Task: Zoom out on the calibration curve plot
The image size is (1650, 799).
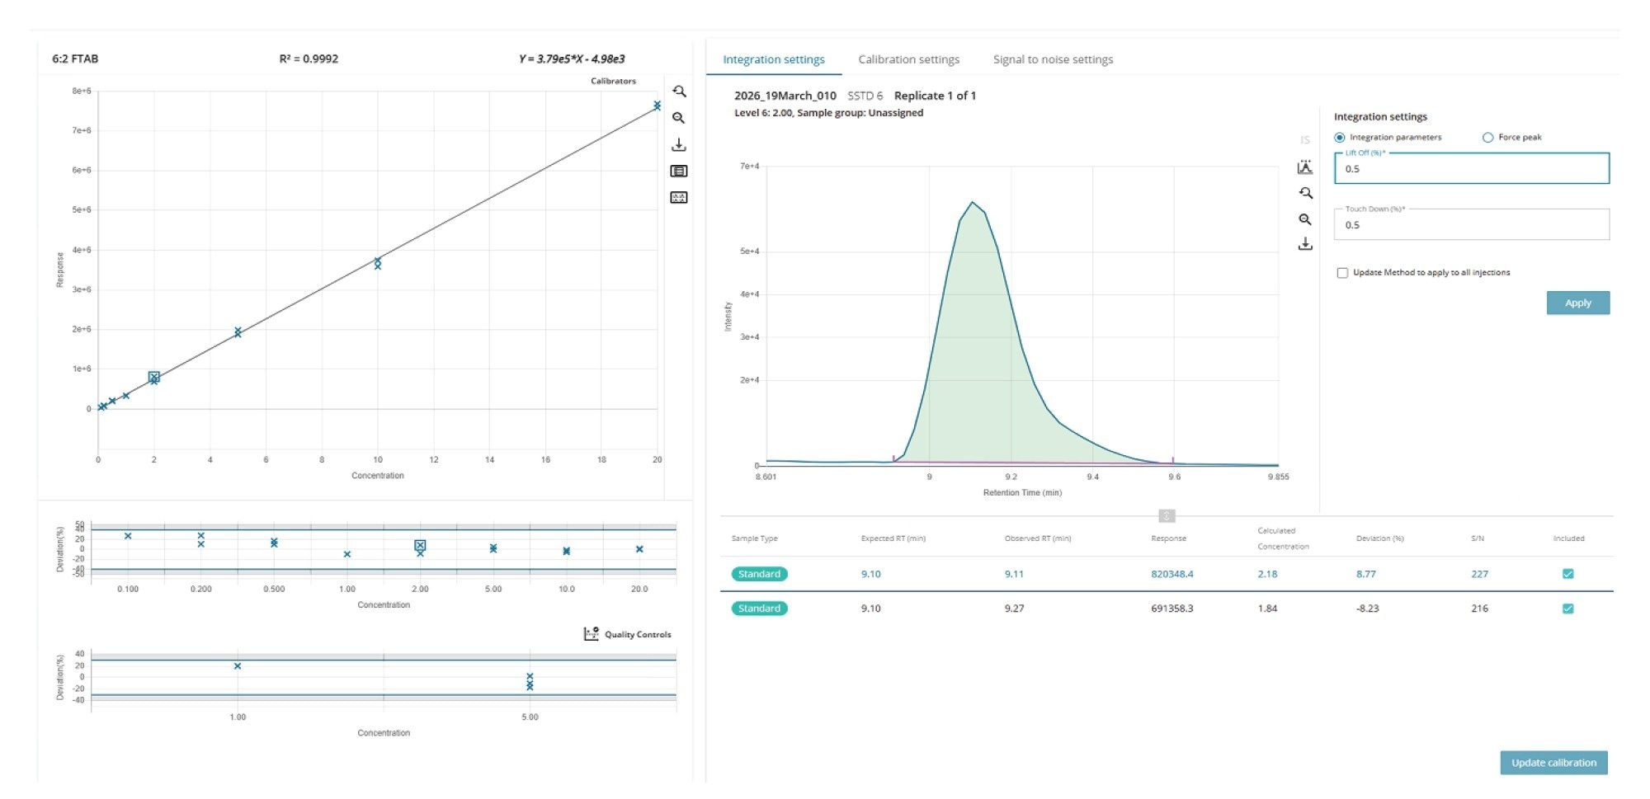Action: point(679,118)
